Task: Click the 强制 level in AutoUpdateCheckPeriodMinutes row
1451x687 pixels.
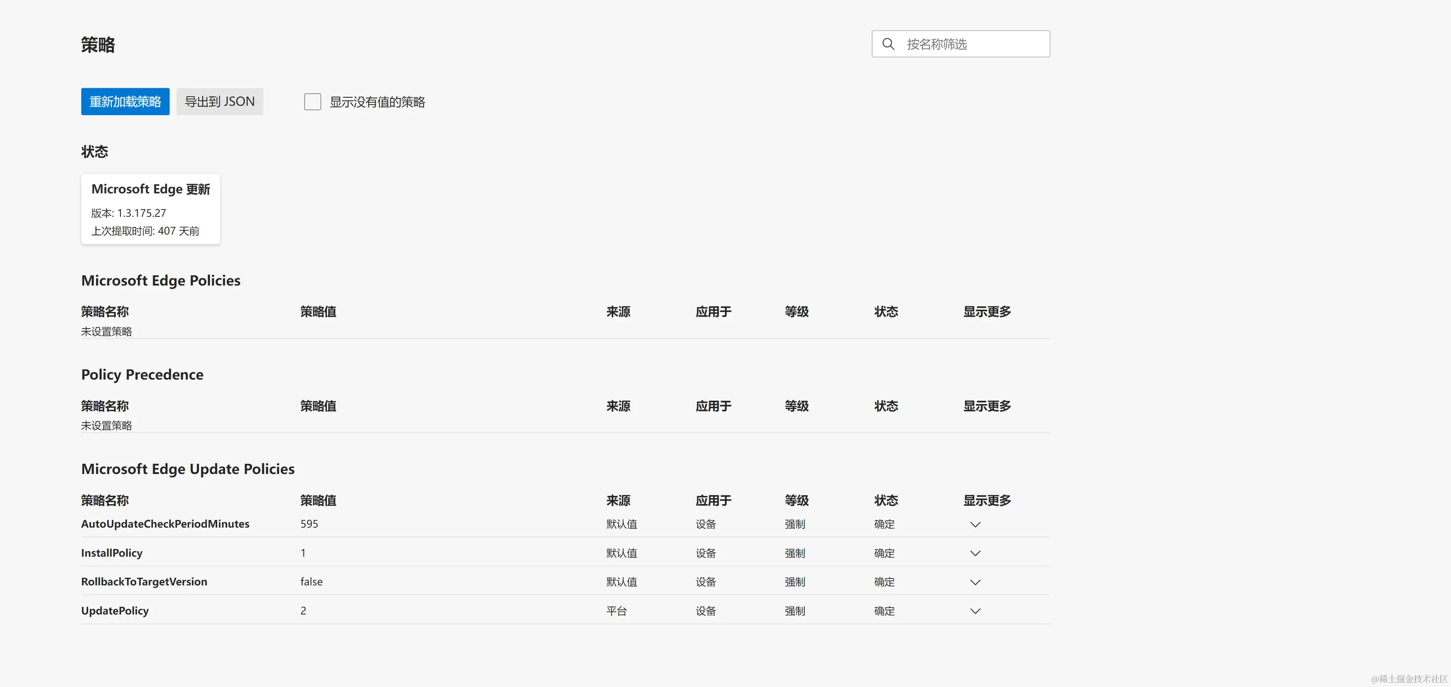Action: [x=795, y=524]
